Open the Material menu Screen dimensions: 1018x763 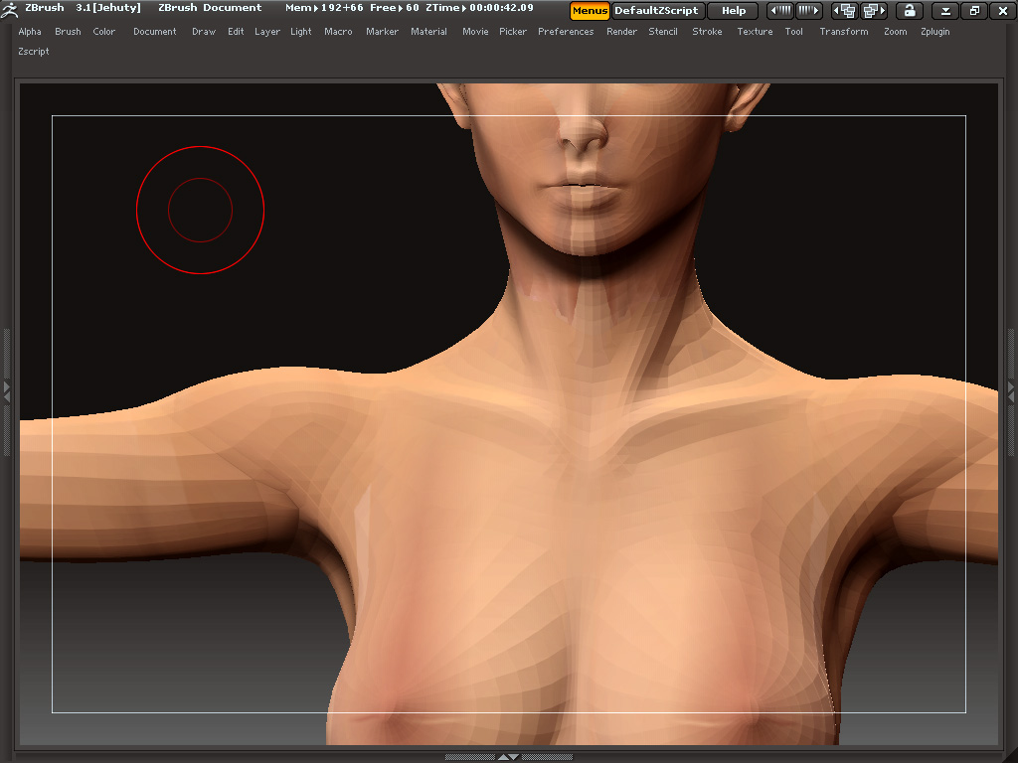(x=428, y=32)
